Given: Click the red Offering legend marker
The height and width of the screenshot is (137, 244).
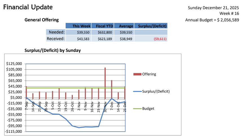Looking at the screenshot, I should [x=137, y=74].
